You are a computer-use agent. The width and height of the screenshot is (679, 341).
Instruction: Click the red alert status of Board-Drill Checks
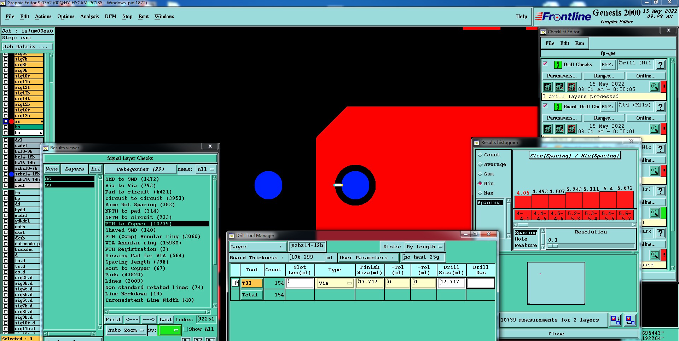[664, 129]
